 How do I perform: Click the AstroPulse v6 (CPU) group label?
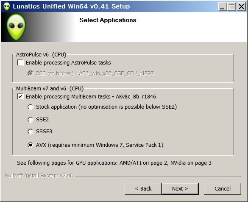coord(41,54)
